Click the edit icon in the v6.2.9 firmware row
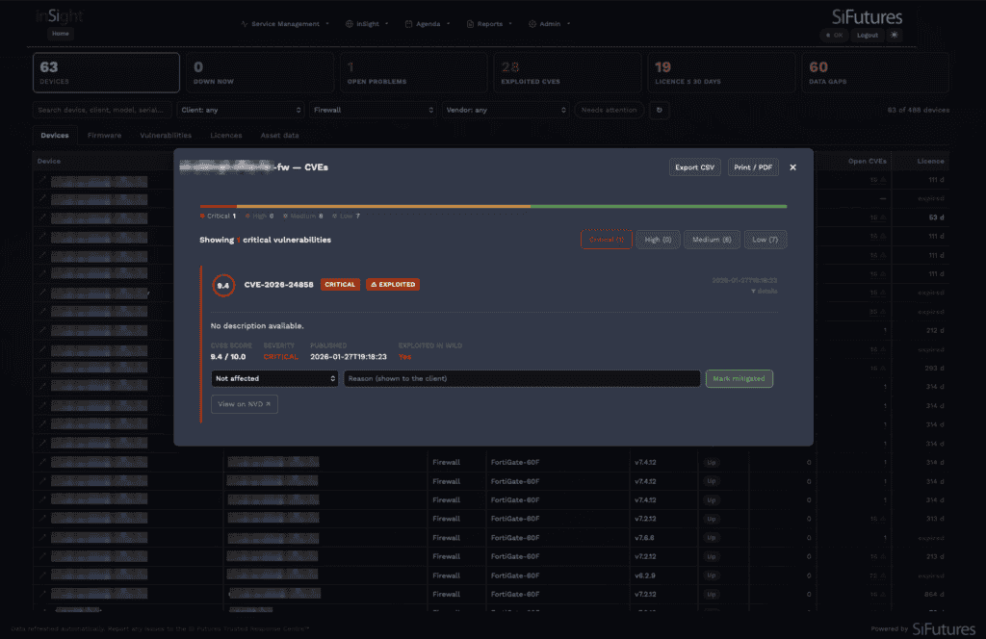986x639 pixels. coord(42,575)
